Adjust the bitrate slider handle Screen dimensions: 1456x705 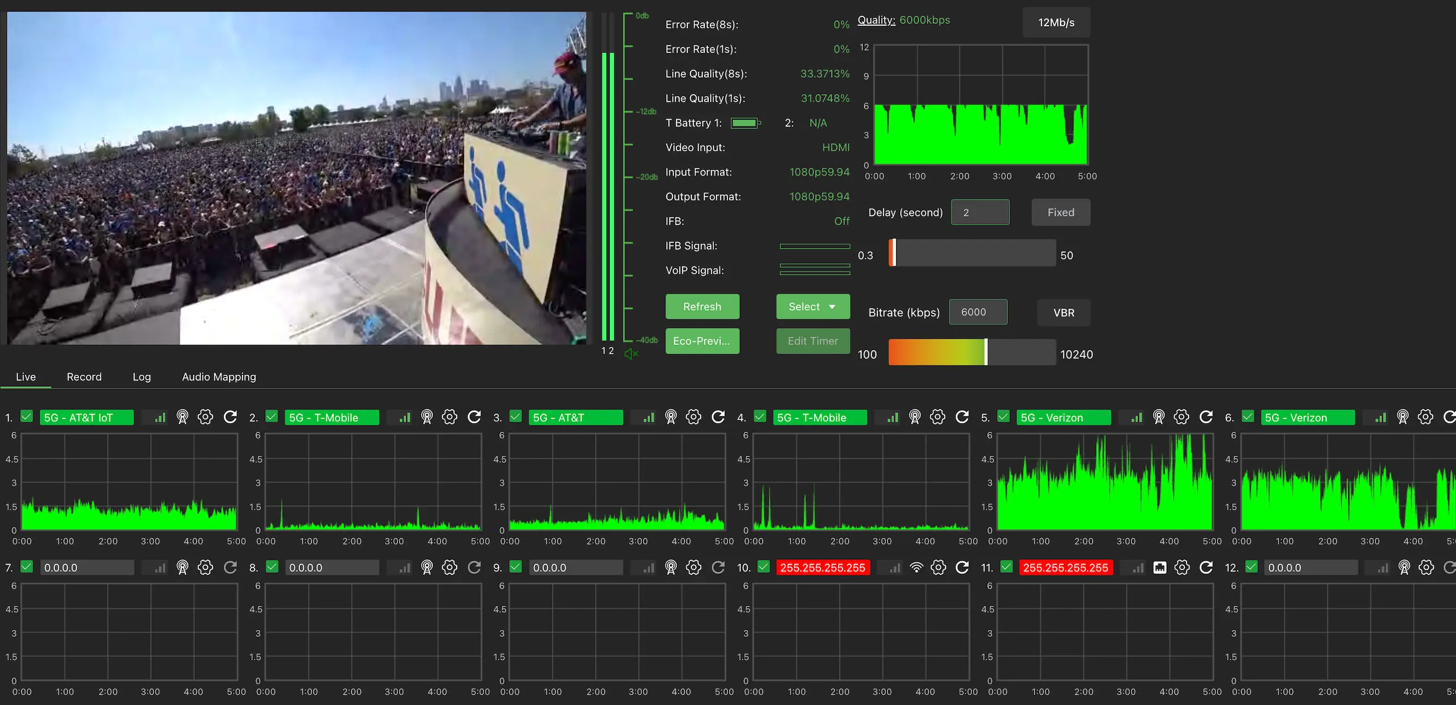pos(986,352)
